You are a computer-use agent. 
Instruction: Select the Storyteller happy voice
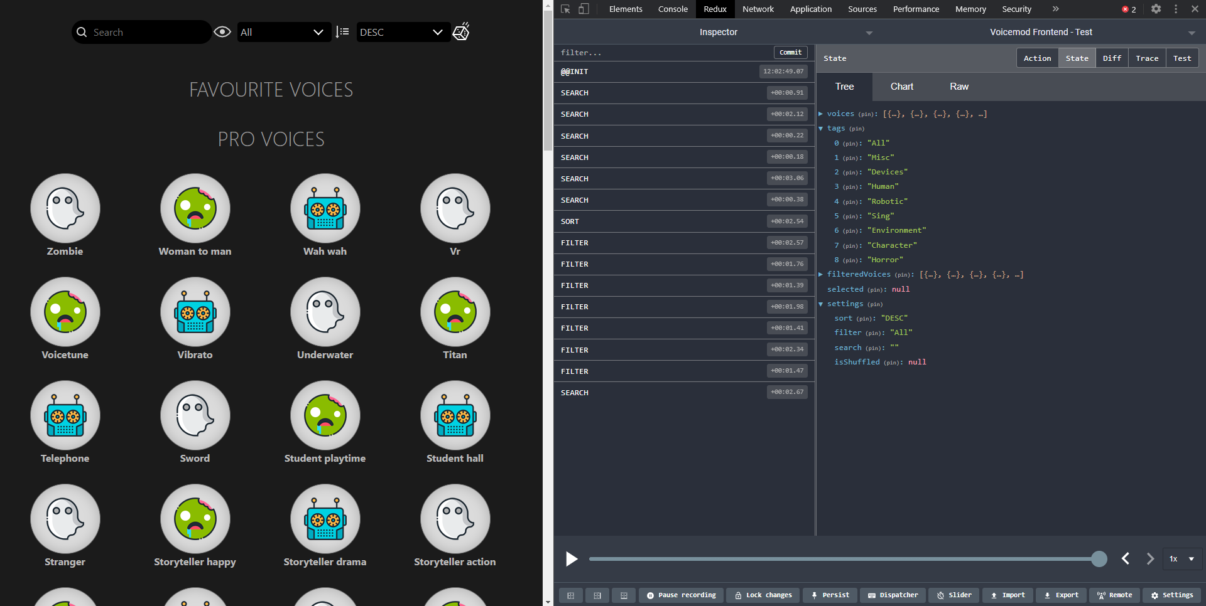coord(195,519)
